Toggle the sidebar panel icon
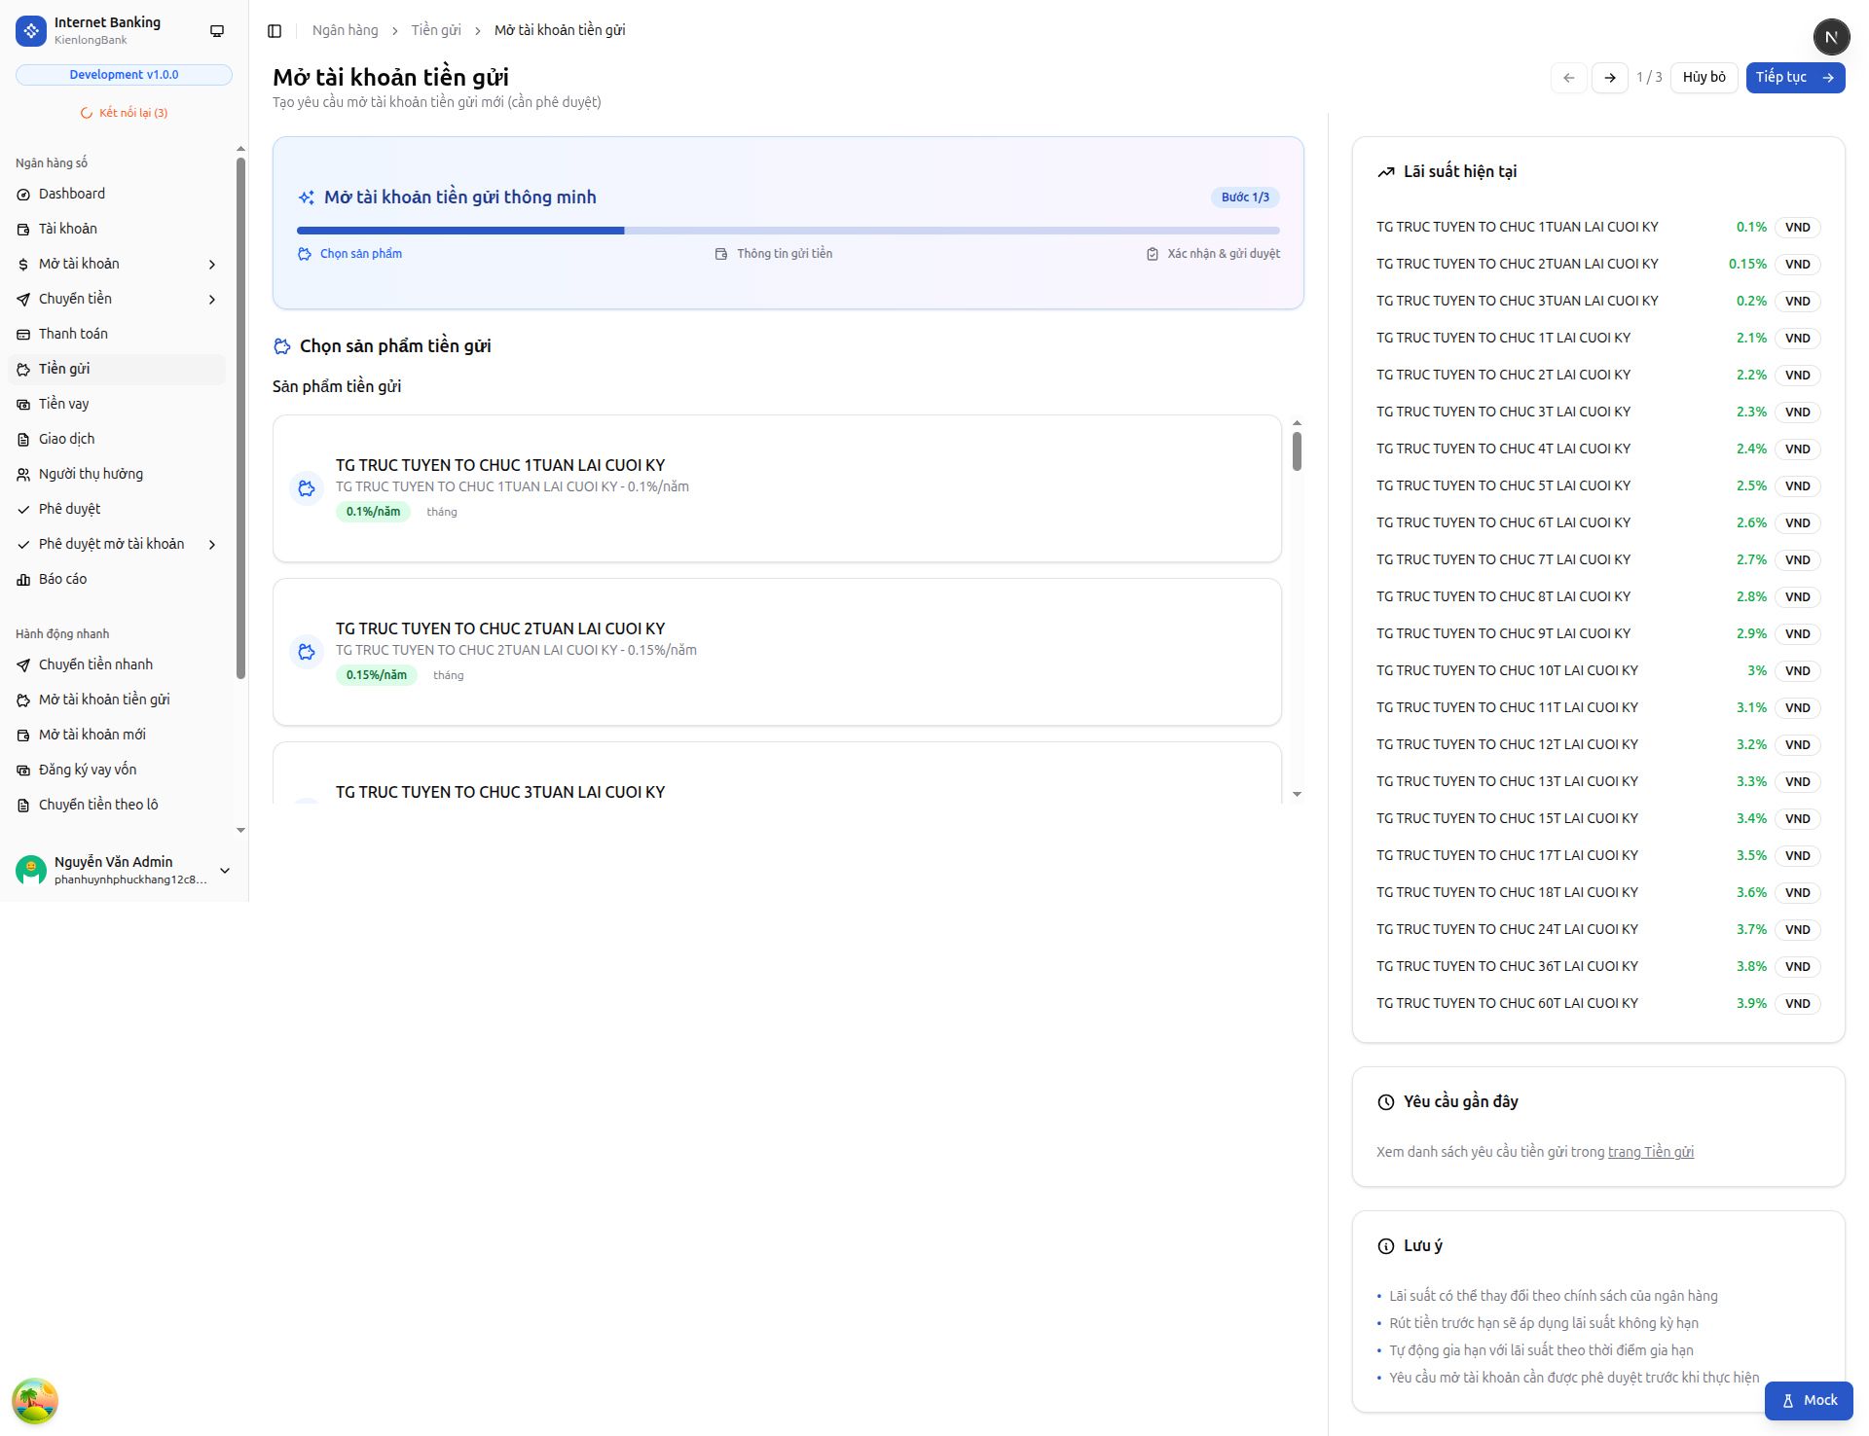Image resolution: width=1869 pixels, height=1436 pixels. [x=275, y=31]
